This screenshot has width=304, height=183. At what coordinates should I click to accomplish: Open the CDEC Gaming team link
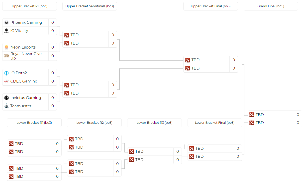(24, 81)
